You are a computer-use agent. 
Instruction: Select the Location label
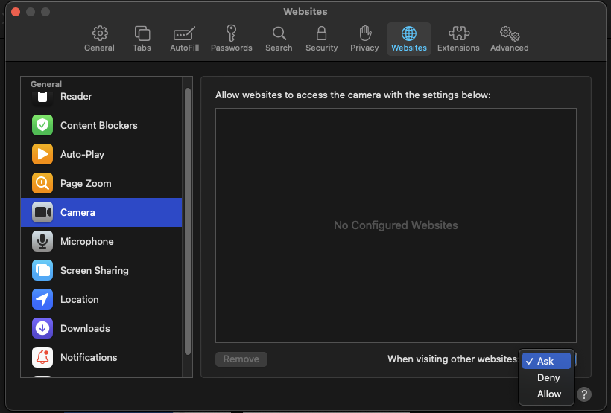pos(80,299)
